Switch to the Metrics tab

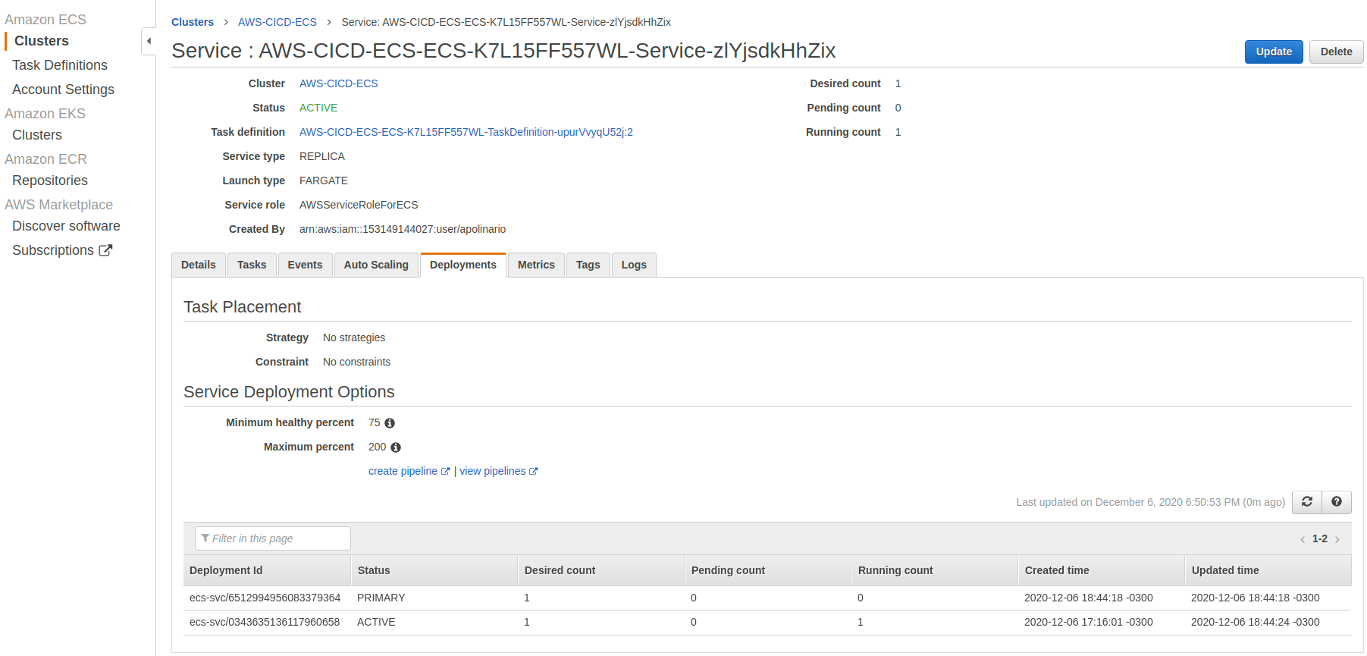coord(536,265)
